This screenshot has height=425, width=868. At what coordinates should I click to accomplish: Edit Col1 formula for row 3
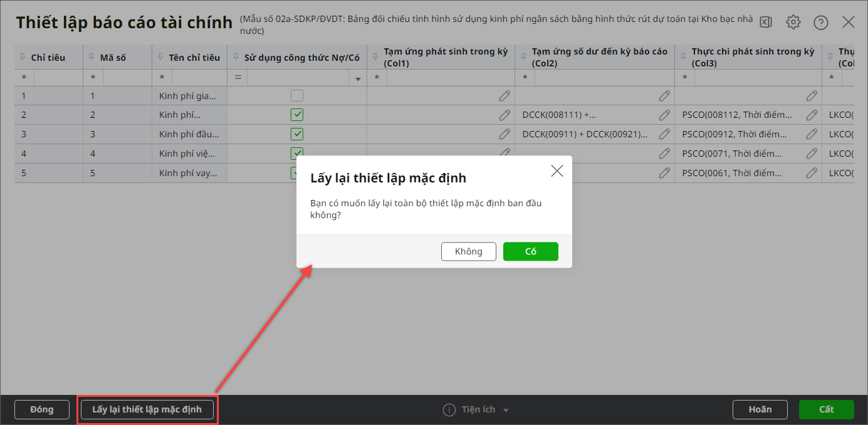pos(505,134)
